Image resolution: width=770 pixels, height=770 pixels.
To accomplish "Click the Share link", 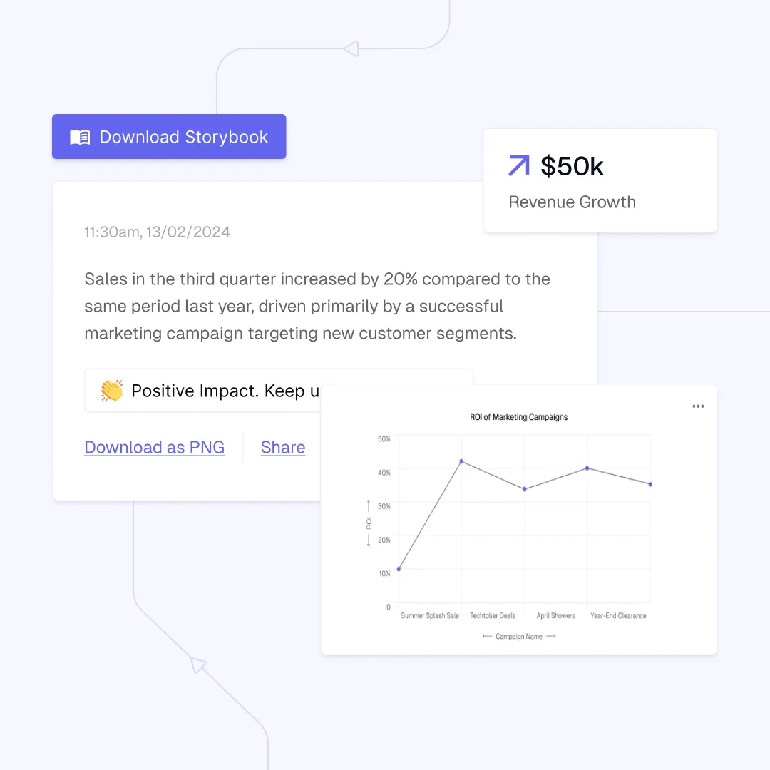I will 283,448.
